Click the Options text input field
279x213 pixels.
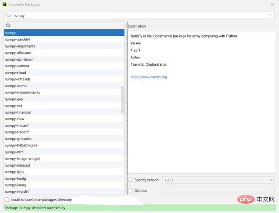click(219, 191)
